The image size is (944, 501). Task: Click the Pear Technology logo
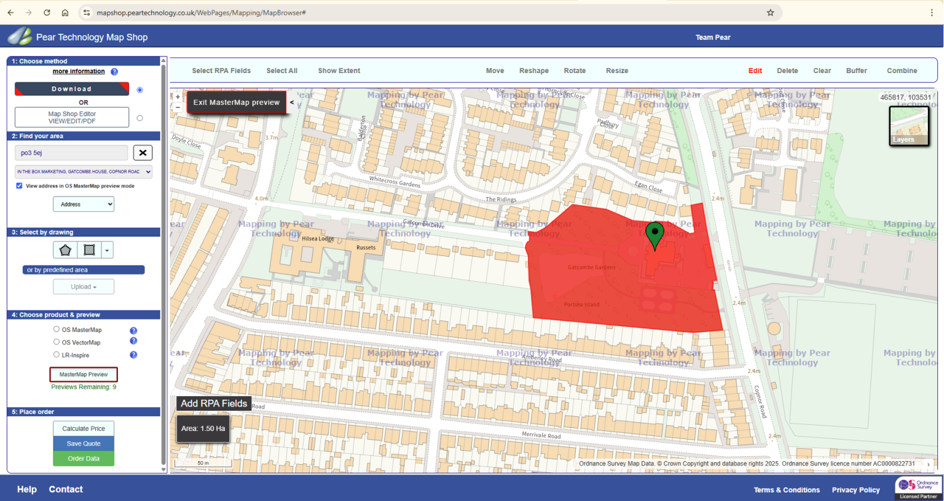pyautogui.click(x=20, y=37)
